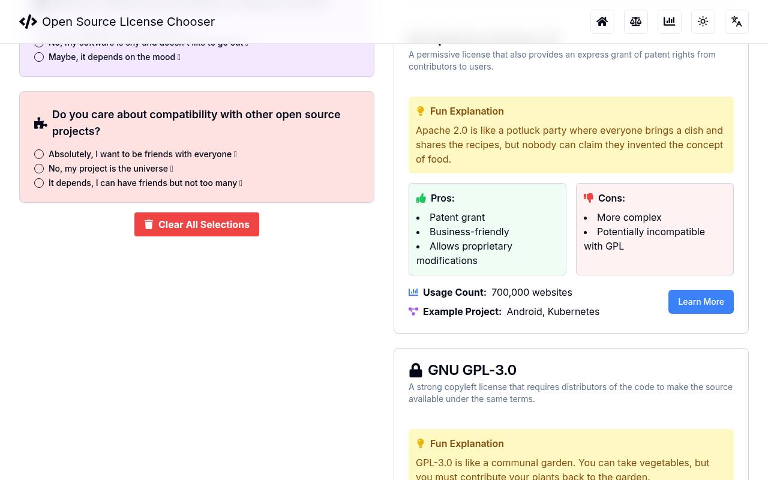Click the Clear All Selections button

pyautogui.click(x=197, y=224)
